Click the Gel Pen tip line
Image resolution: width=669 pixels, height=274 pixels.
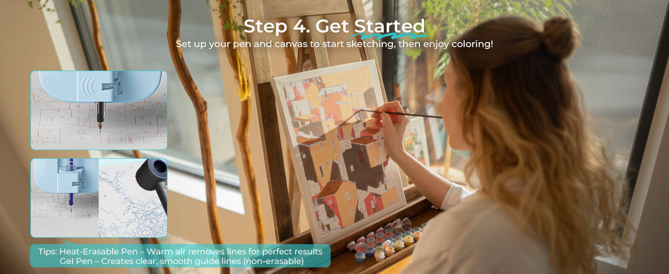[182, 261]
